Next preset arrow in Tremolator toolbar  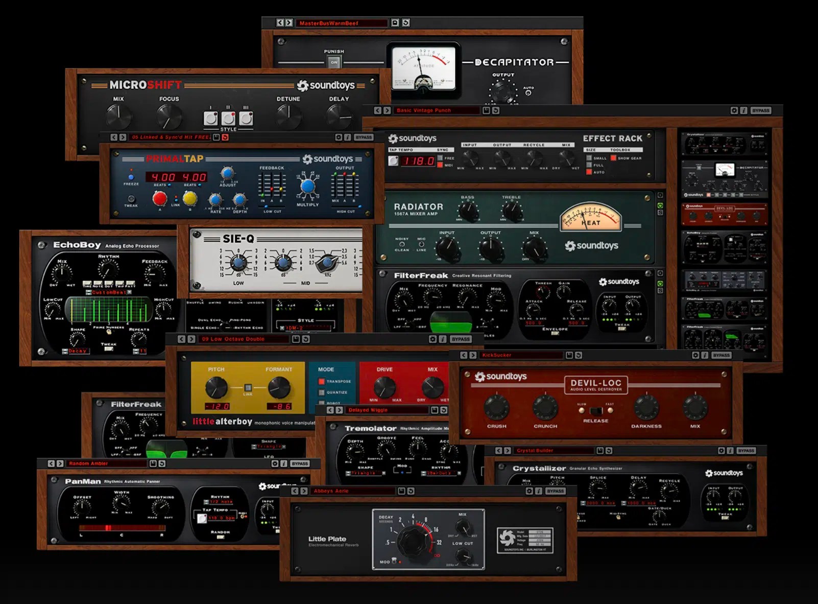[340, 410]
